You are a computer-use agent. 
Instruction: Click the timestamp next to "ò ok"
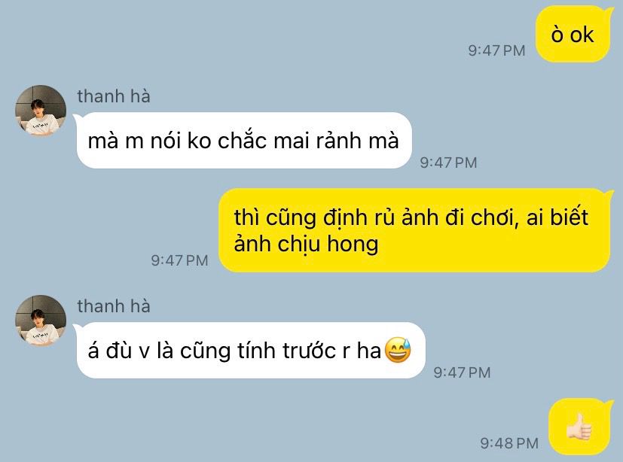pos(496,50)
